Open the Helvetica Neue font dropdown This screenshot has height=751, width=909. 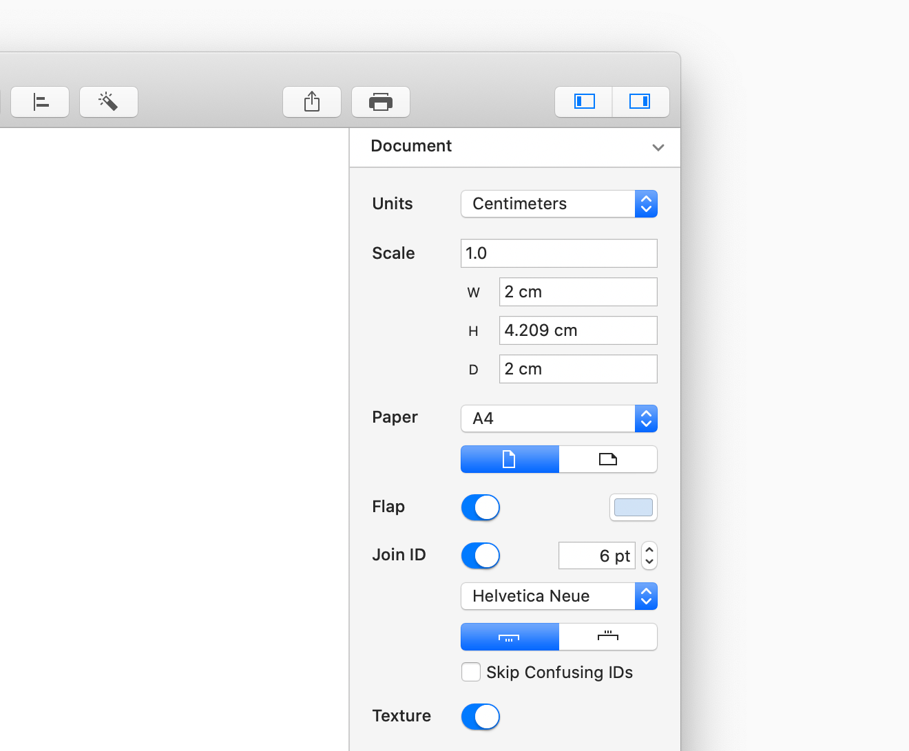pos(559,596)
